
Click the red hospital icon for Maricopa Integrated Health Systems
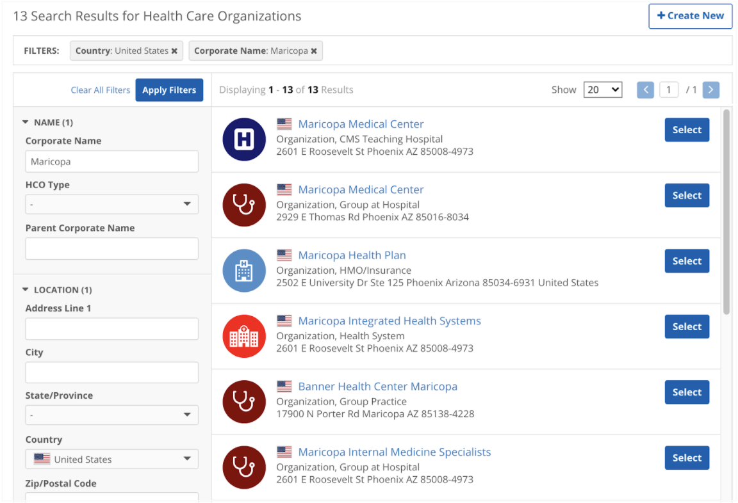click(x=244, y=336)
